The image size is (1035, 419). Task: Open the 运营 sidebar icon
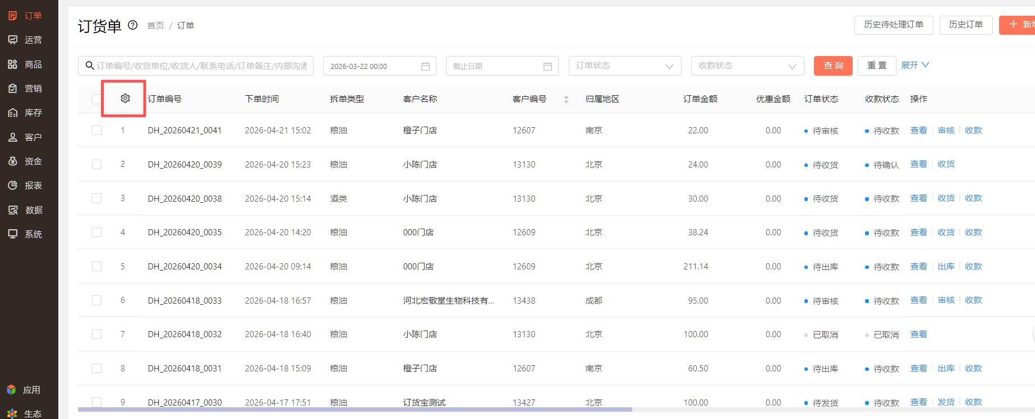(12, 40)
